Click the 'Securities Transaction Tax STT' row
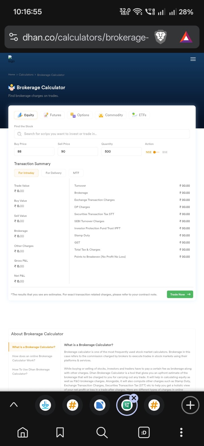Screen dimensions: 204x446 click(132, 214)
